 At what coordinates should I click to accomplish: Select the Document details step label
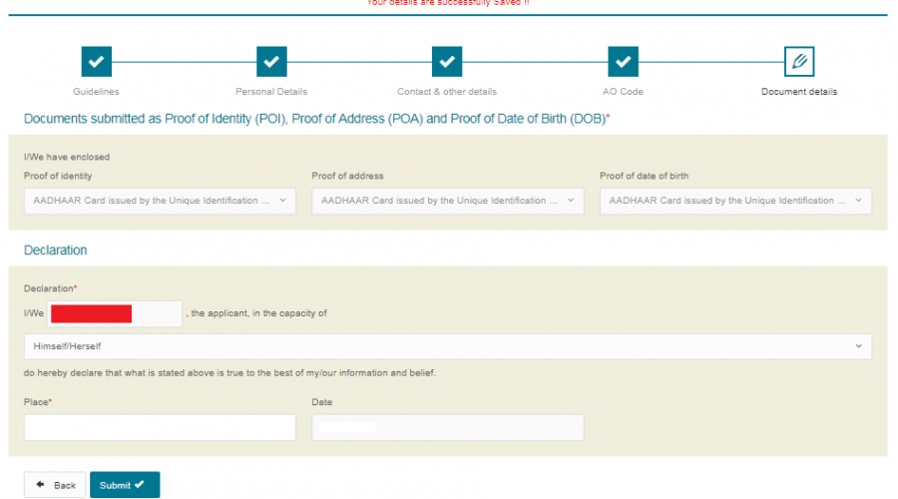coord(799,92)
